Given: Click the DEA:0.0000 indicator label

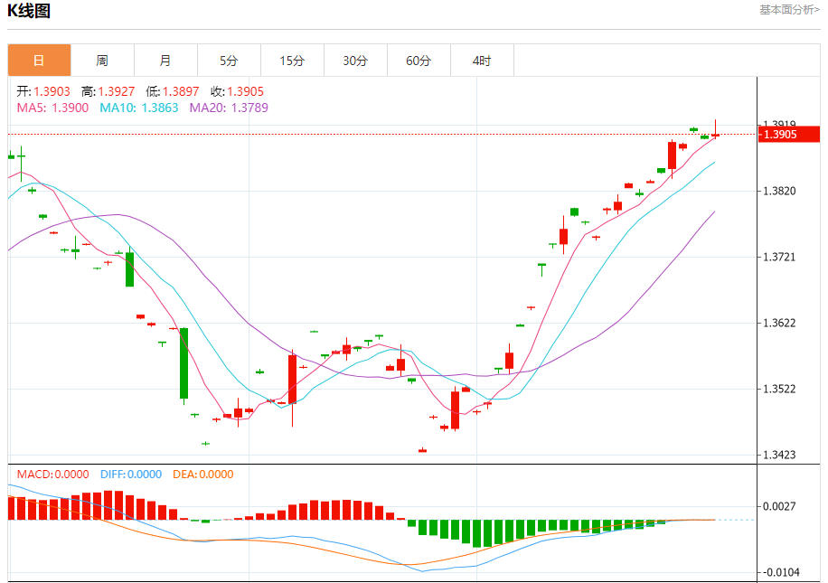Looking at the screenshot, I should coord(203,475).
